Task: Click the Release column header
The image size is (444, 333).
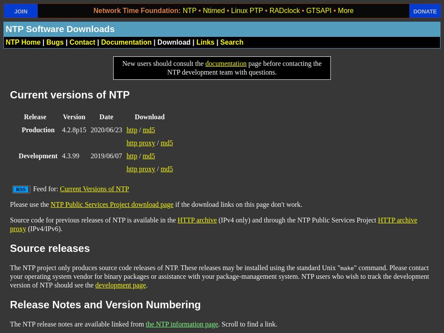Action: 35,117
